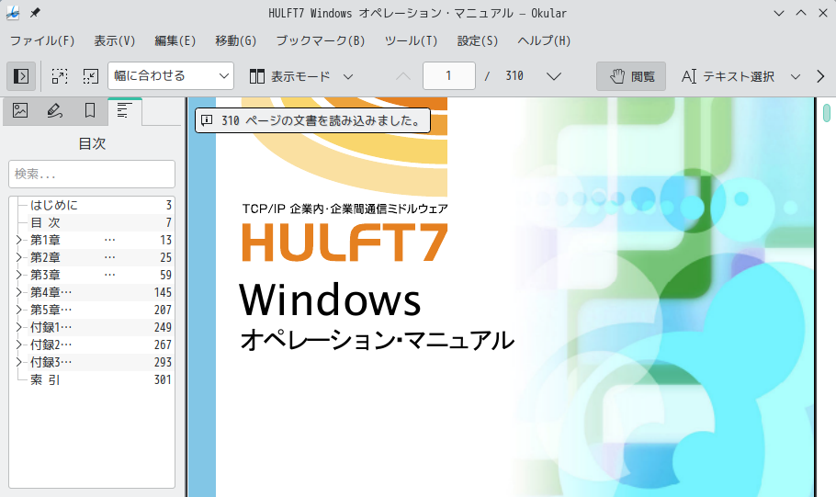Switch to thumbnails sidebar tab
Screen dimensions: 836x497
pyautogui.click(x=20, y=111)
